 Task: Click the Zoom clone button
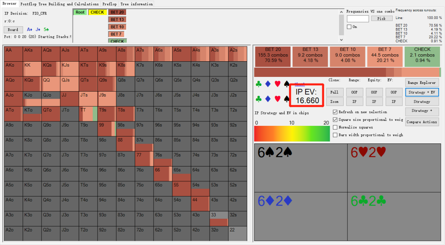click(334, 102)
